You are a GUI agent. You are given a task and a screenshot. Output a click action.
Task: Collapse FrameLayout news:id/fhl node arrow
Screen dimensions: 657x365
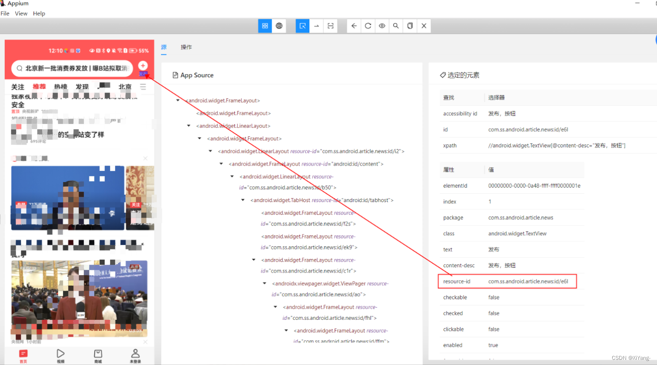click(x=275, y=307)
